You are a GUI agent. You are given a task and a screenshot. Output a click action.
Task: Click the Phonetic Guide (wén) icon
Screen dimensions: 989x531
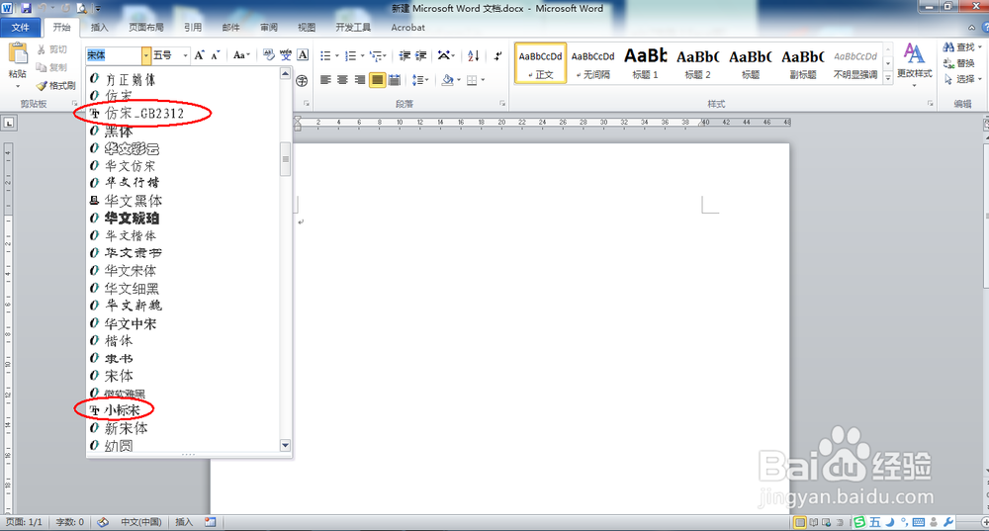286,55
